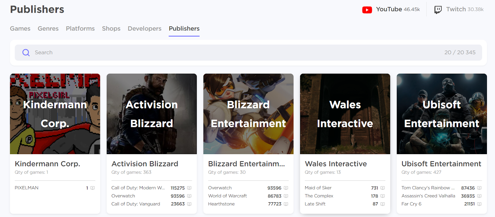The image size is (495, 217).
Task: Click 'Qty of games: 427' text
Action: tap(421, 172)
